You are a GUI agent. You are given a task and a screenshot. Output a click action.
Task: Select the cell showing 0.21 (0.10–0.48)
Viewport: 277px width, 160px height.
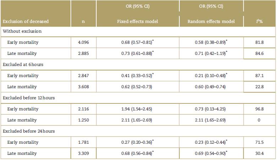click(x=211, y=76)
